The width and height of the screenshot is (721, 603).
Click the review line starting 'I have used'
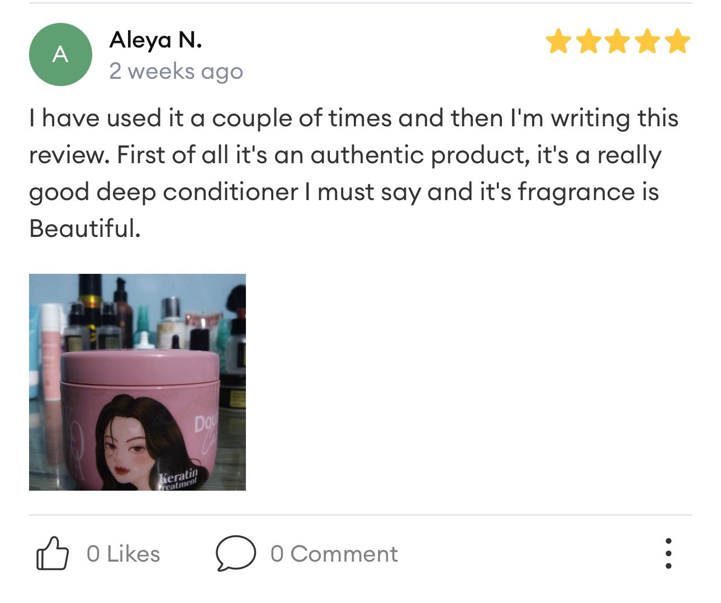coord(353,118)
